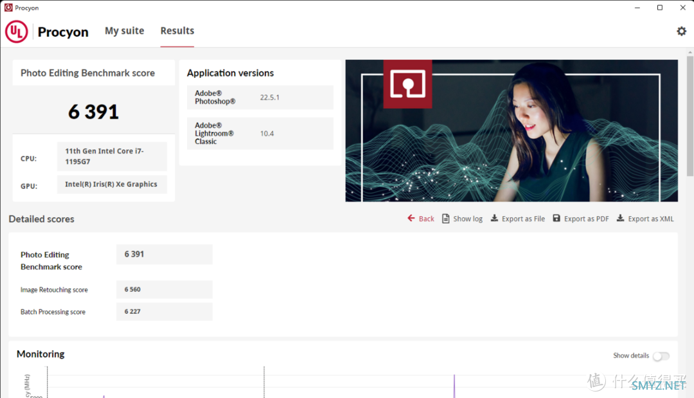
Task: Select the CPU value 11th Gen Intel Core i7-1195G7
Action: coord(112,156)
